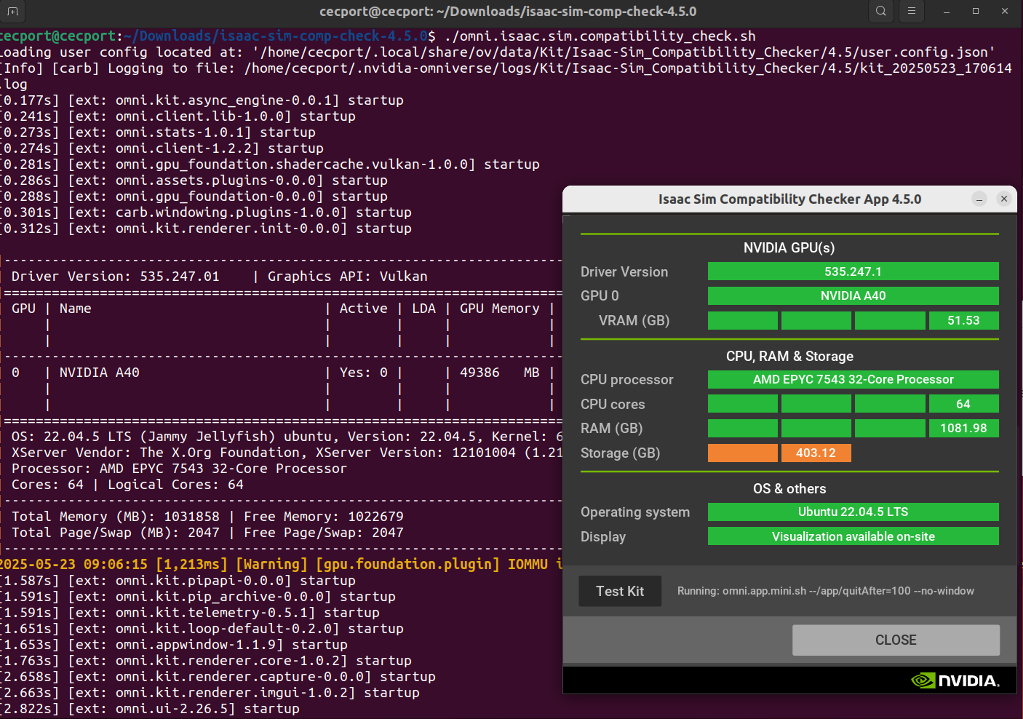
Task: Maximize the terminal window
Action: pyautogui.click(x=976, y=11)
